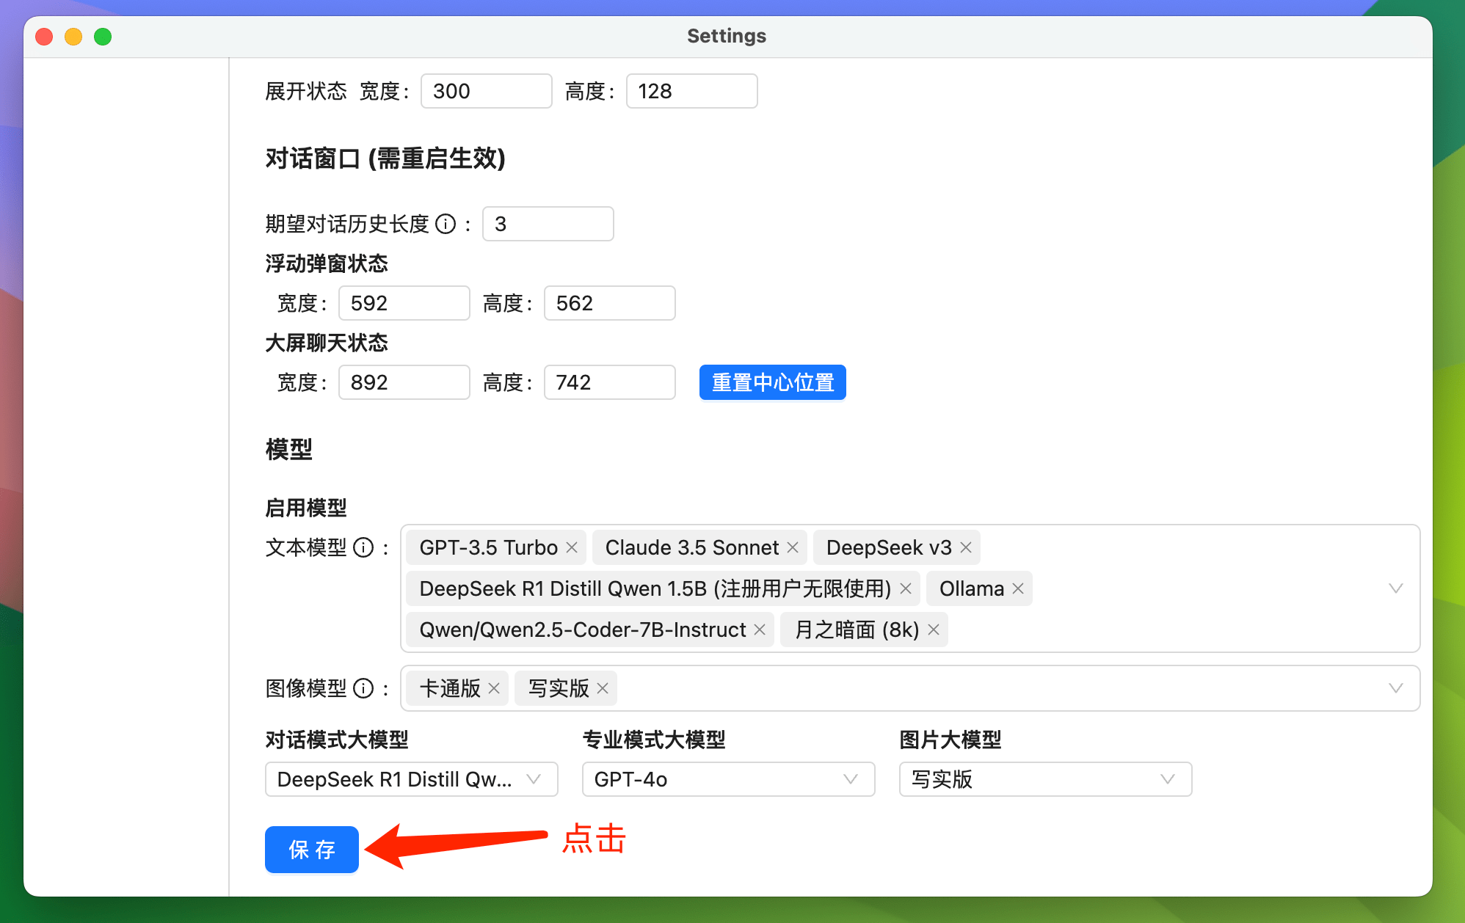Remove the GPT-3.5 Turbo tag
Image resolution: width=1465 pixels, height=923 pixels.
[572, 547]
